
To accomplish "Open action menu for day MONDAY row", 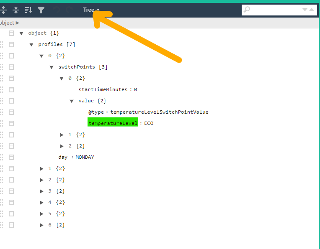I will tap(11, 157).
